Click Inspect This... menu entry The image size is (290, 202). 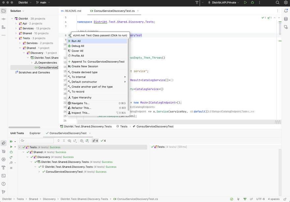coord(98,113)
